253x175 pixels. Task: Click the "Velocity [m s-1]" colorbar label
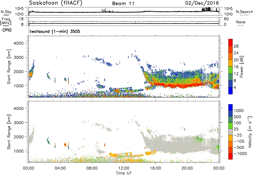250,132
